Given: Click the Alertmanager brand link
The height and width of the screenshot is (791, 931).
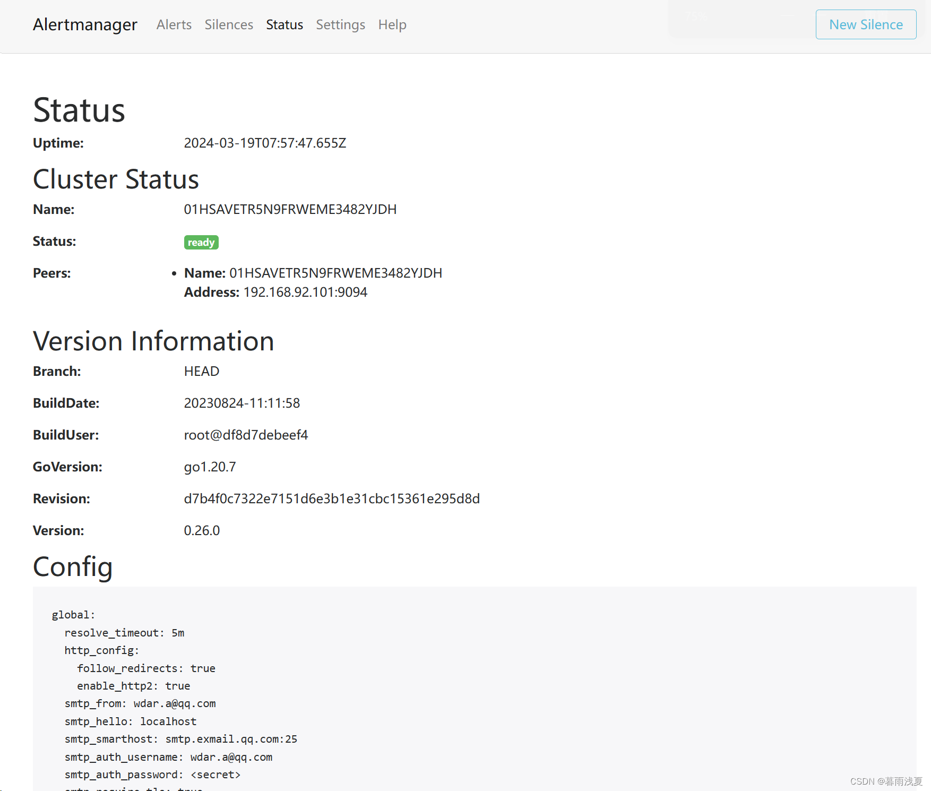Looking at the screenshot, I should click(85, 24).
